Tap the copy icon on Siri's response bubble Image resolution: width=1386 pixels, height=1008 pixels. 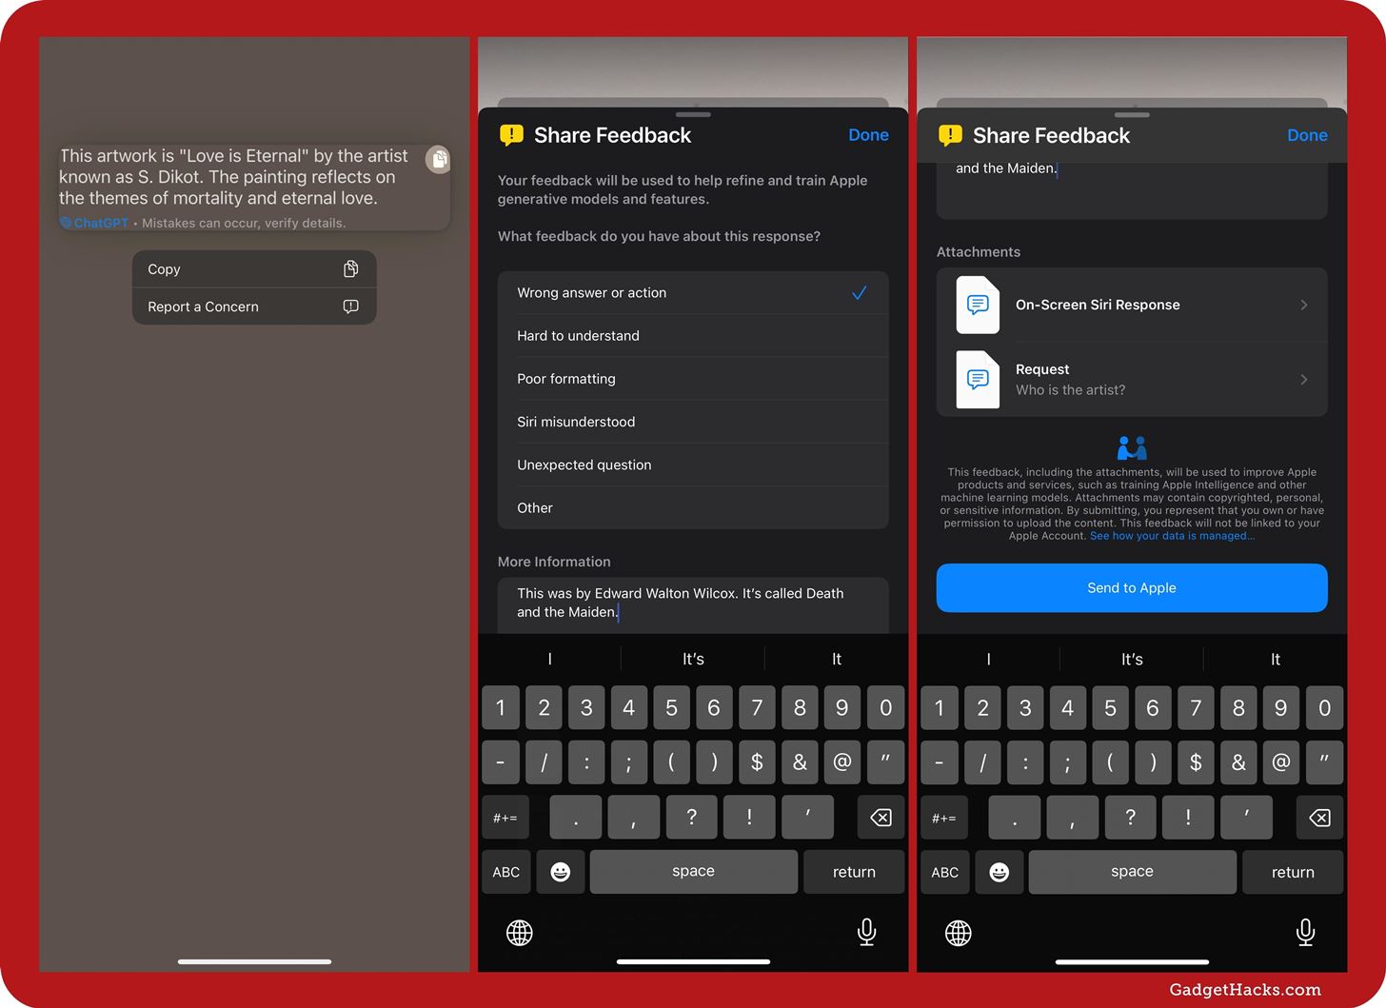tap(438, 160)
